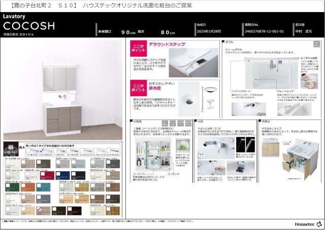This screenshot has height=230, width=325.
Task: Tick checkbox on the orange door swatch
Action: pos(23,185)
